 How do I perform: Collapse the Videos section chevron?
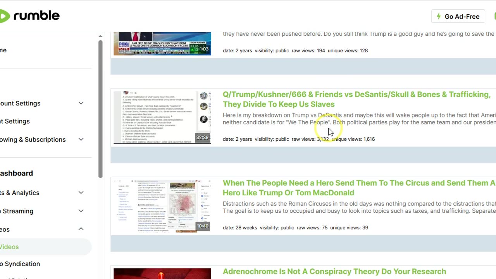pyautogui.click(x=81, y=229)
